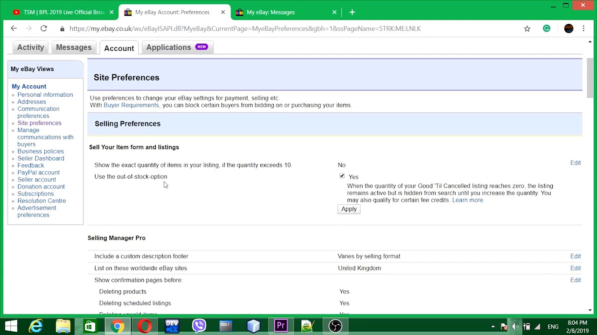The image size is (597, 335).
Task: Open Seller Dashboard in sidebar
Action: (41, 159)
